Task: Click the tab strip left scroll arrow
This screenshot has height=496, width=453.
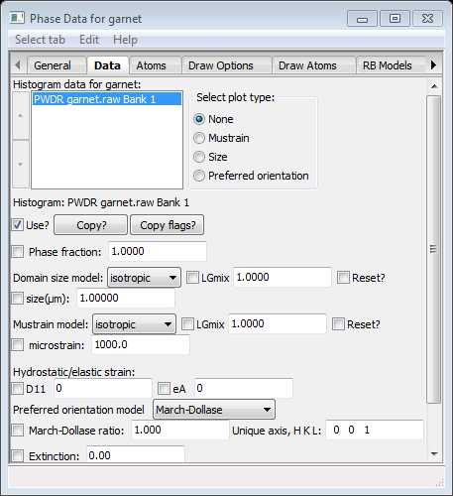Action: (18, 64)
